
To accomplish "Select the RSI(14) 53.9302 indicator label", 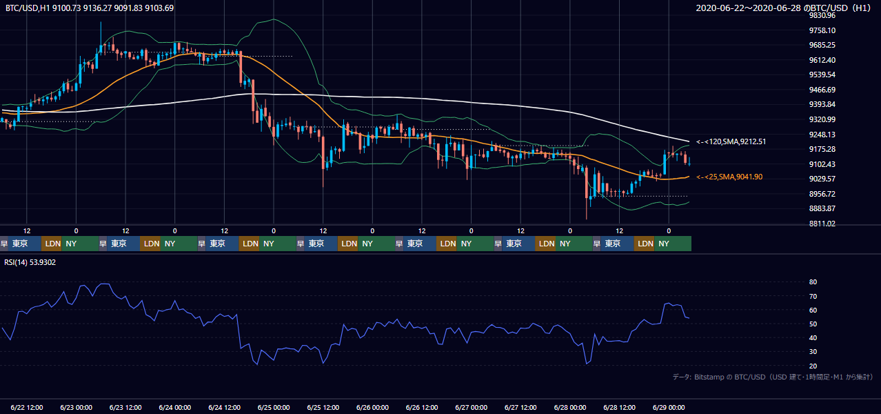I will [x=30, y=262].
